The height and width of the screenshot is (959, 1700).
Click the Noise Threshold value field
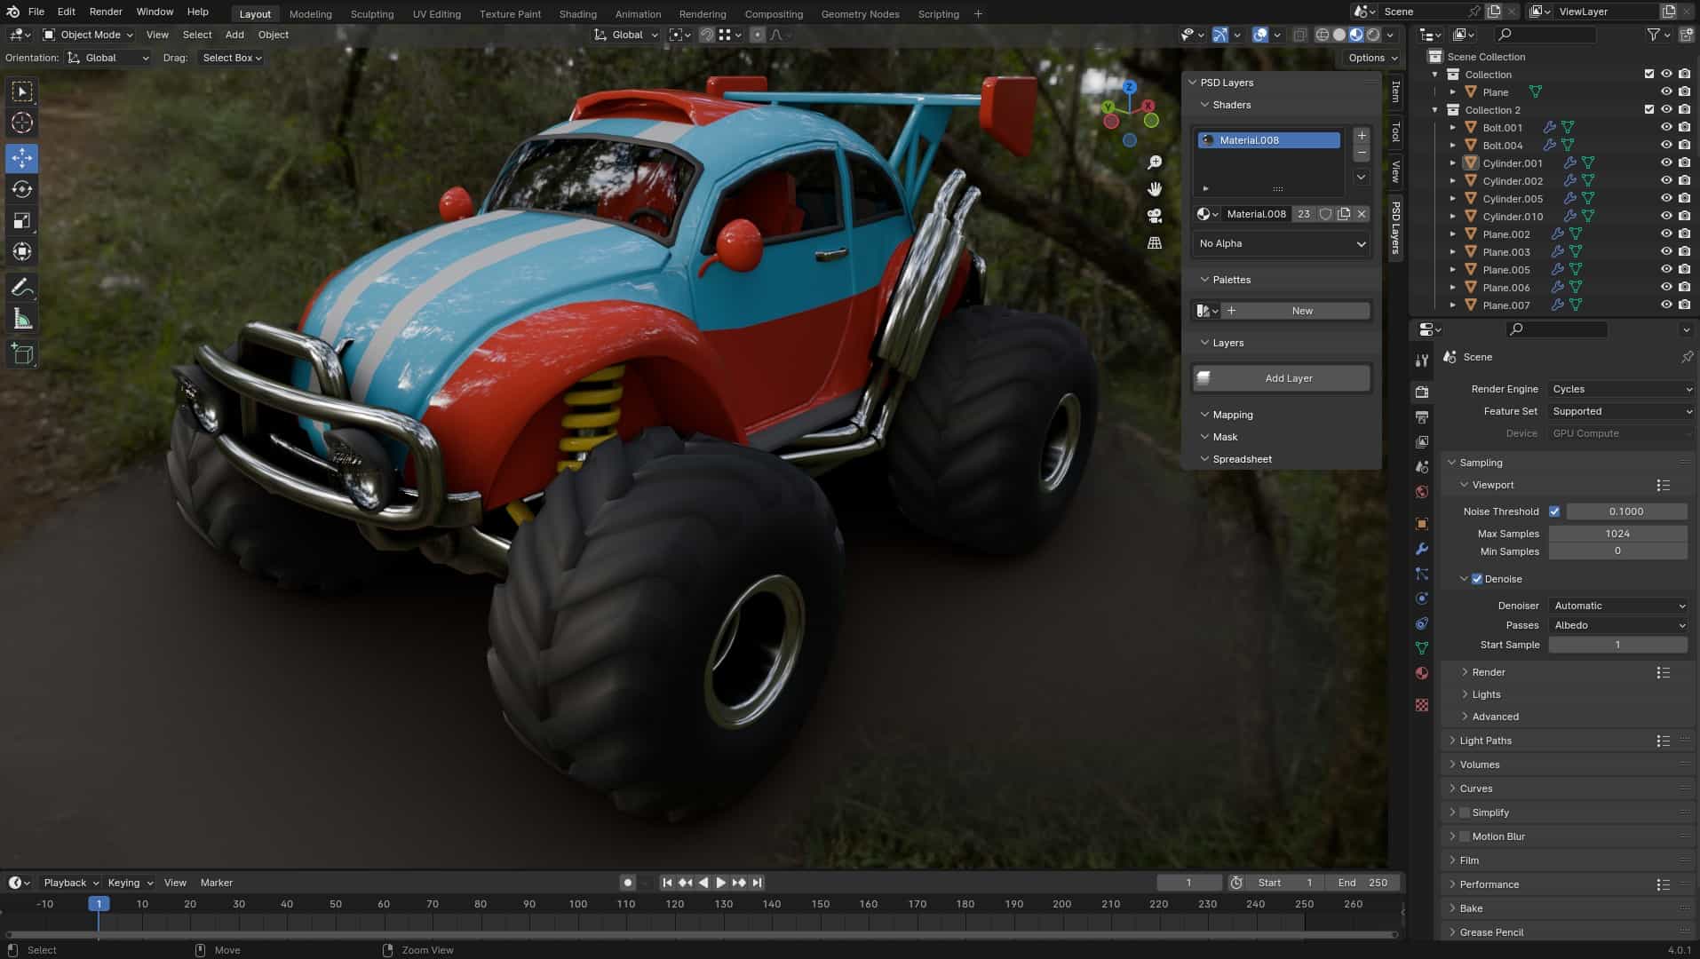tap(1626, 511)
